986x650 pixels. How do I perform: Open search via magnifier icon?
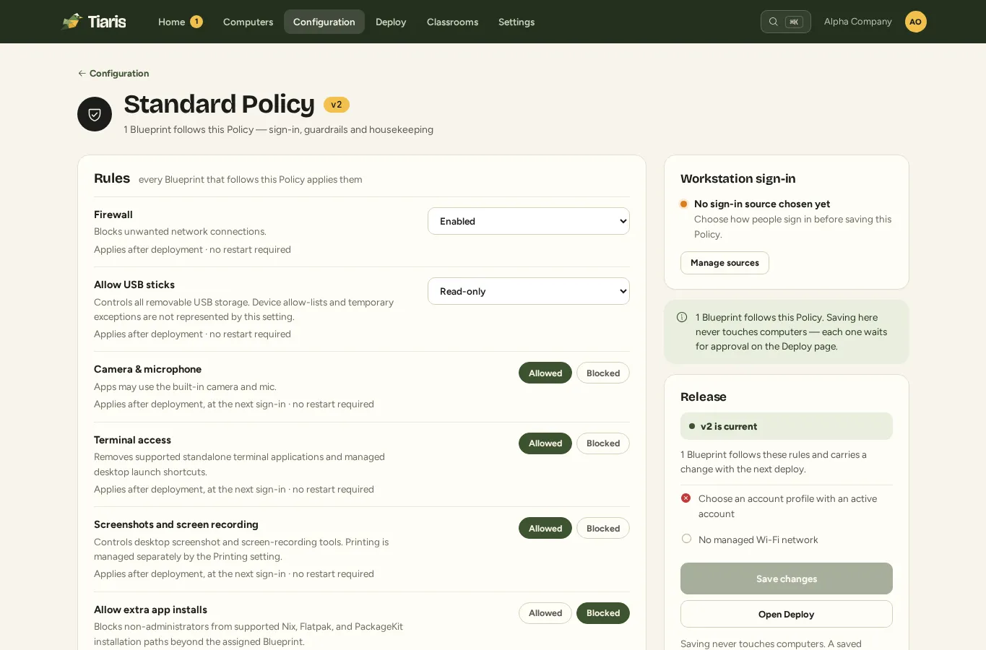773,22
